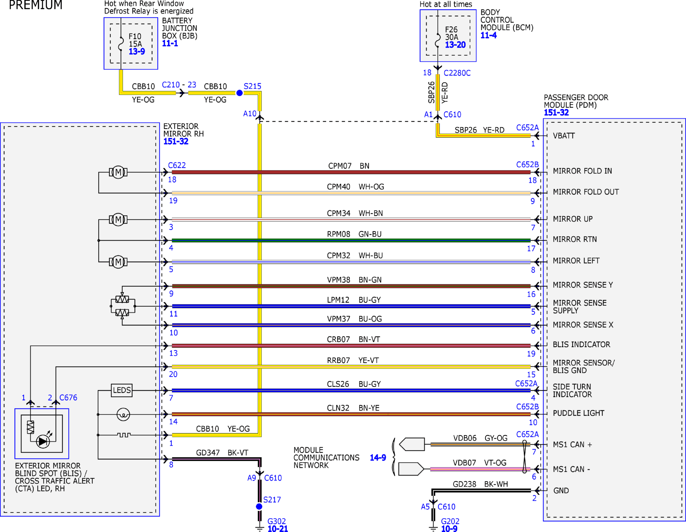Select the mirror fold motor symbol at C622 pin 18
This screenshot has height=532, width=686.
coord(118,172)
